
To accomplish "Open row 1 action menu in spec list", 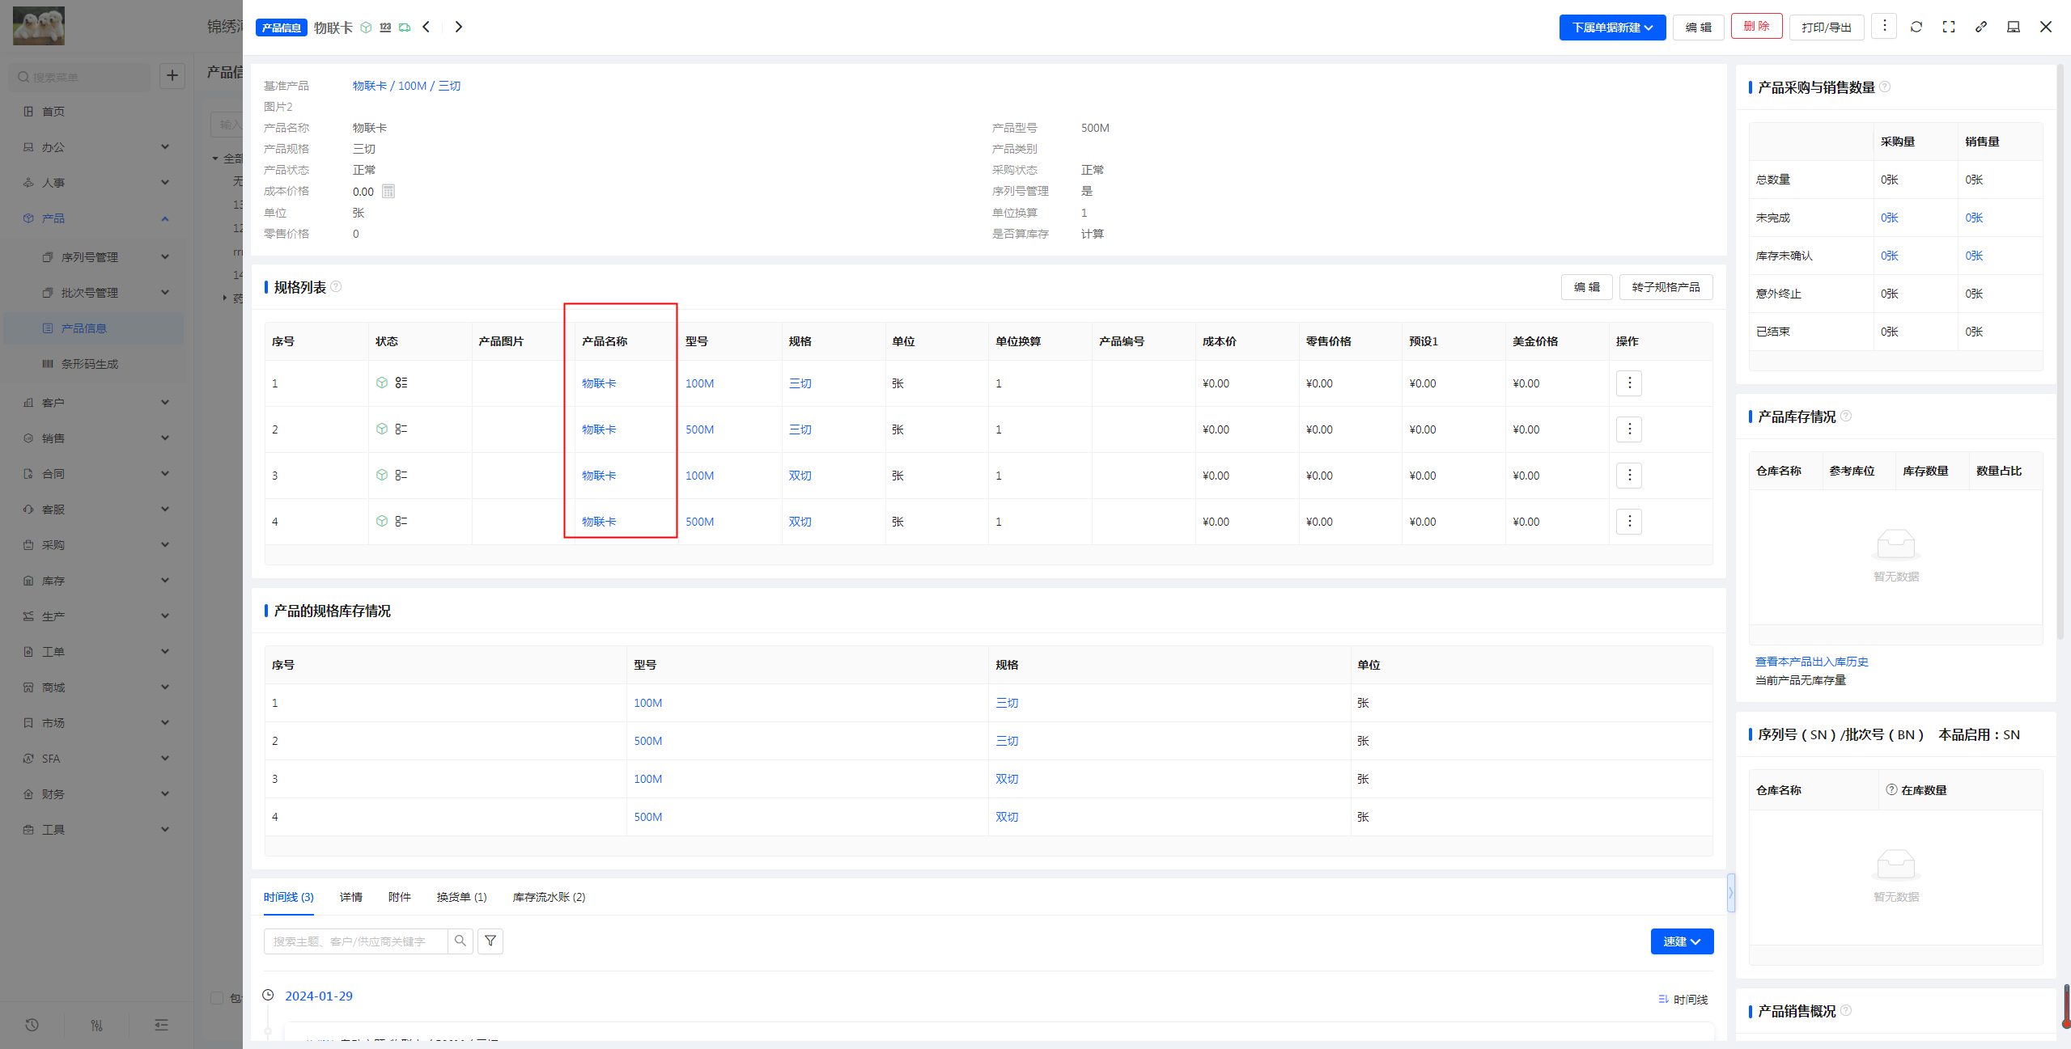I will pyautogui.click(x=1629, y=383).
